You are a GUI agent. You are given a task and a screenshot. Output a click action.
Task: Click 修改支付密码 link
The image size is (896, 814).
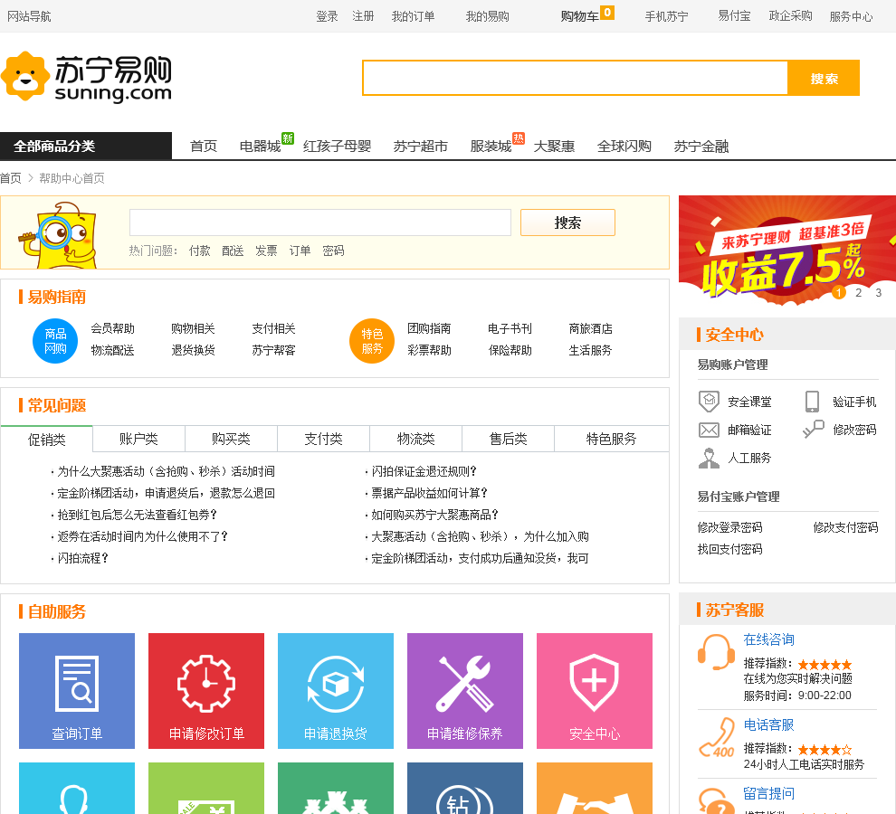tap(845, 527)
